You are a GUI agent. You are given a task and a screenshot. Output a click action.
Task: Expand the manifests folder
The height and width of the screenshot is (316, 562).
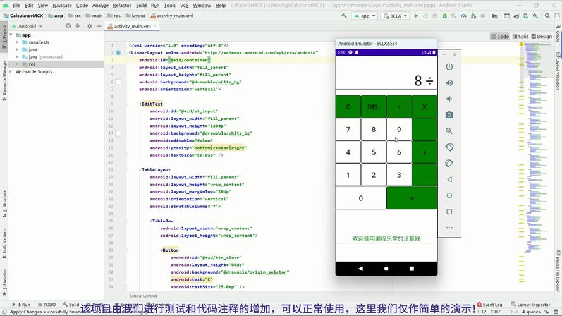pyautogui.click(x=17, y=42)
